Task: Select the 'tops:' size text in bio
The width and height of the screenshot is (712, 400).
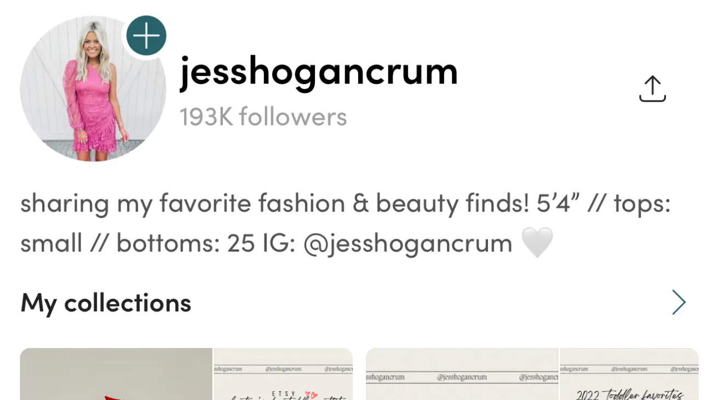Action: [642, 204]
